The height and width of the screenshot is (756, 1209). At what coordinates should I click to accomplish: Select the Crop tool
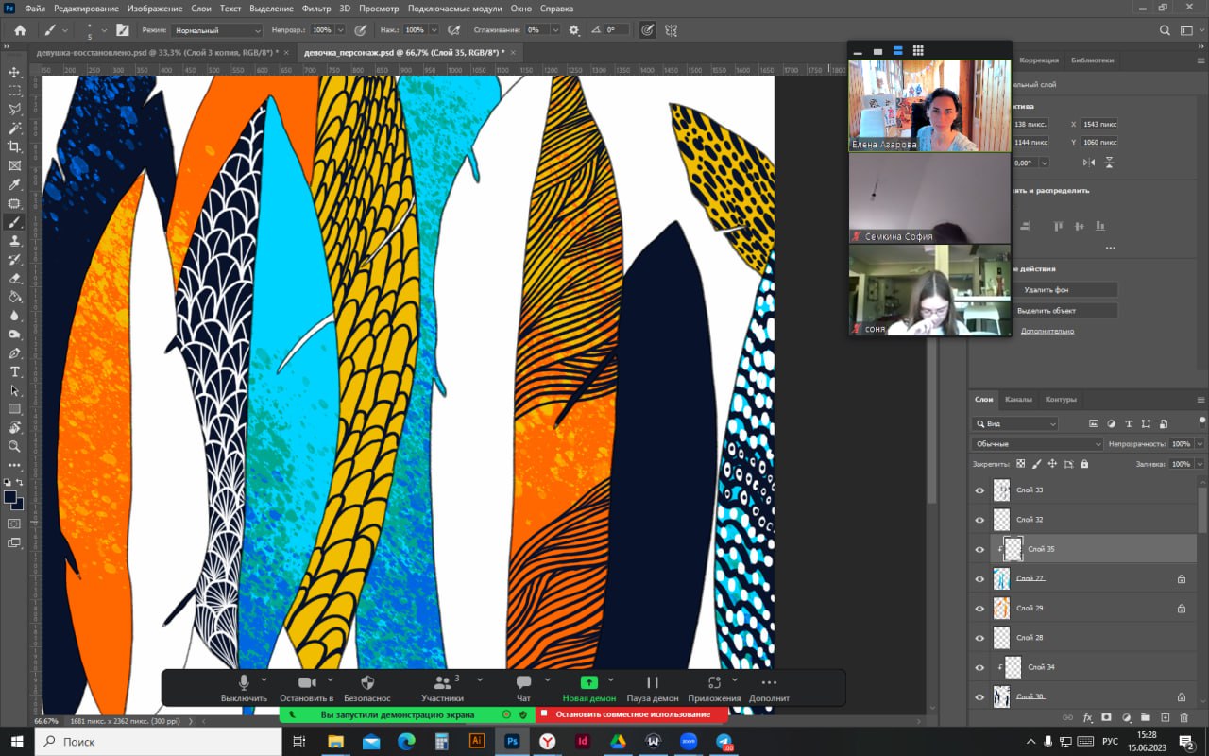14,146
